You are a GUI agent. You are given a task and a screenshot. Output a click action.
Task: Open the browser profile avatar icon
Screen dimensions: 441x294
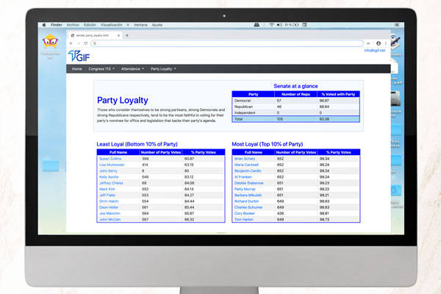tap(379, 43)
